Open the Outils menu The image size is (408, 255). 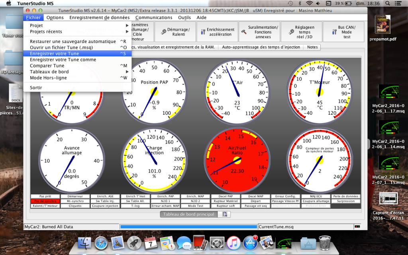pyautogui.click(x=184, y=18)
